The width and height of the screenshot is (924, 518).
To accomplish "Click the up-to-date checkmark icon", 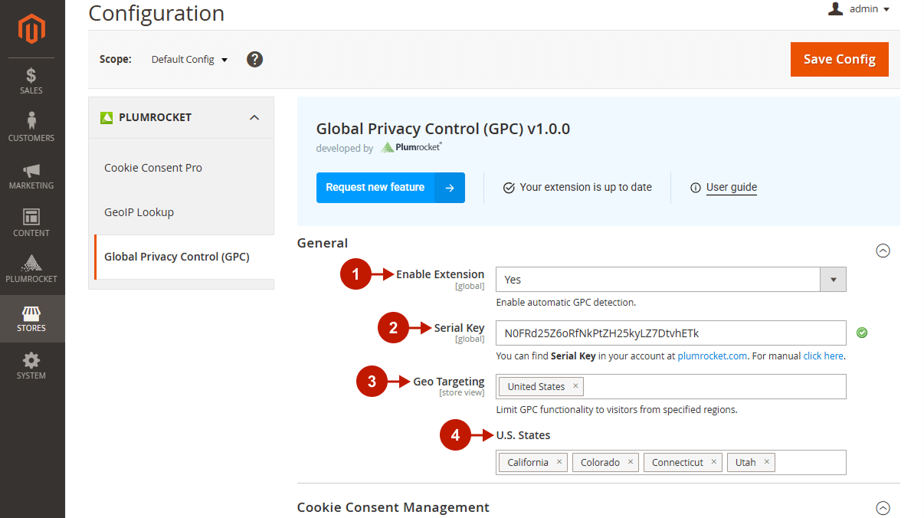I will (x=509, y=188).
